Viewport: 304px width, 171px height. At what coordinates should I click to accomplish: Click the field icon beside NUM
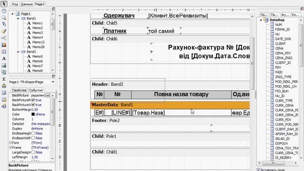coord(272,24)
